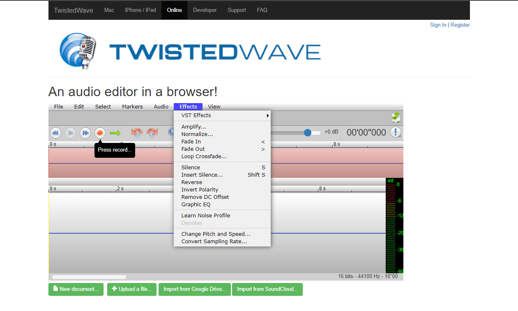Open the VST Effects submenu
This screenshot has width=518, height=311.
coord(222,115)
